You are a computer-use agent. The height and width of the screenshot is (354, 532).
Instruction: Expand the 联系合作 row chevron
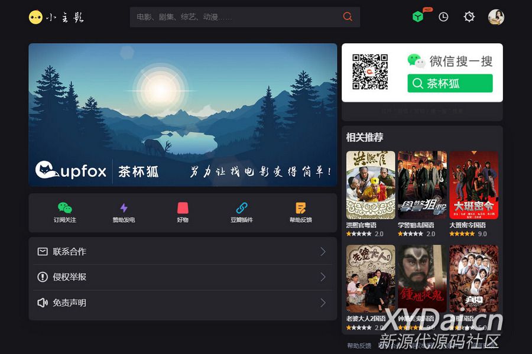[323, 252]
